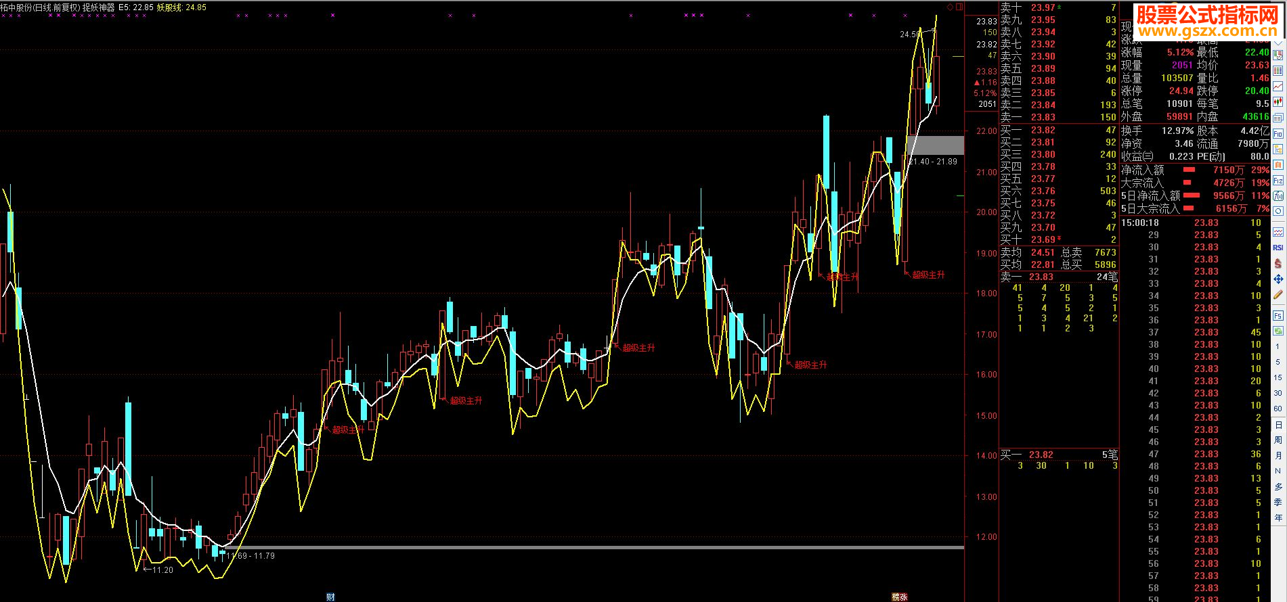Open the wavy indicator lines icon
Screen dimensions: 1287x602
(x=1278, y=232)
